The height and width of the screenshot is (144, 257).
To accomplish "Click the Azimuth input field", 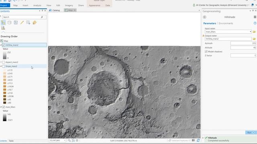I will click(243, 43).
